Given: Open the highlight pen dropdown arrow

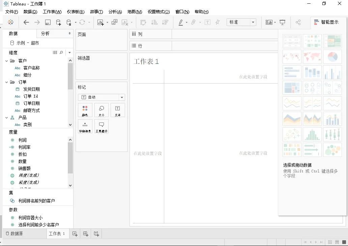Looking at the screenshot, I should 186,22.
